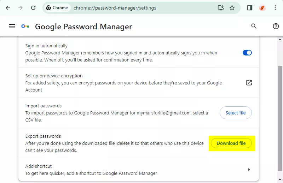
Task: Click the chrome://password-manager/settings address text
Action: click(115, 8)
